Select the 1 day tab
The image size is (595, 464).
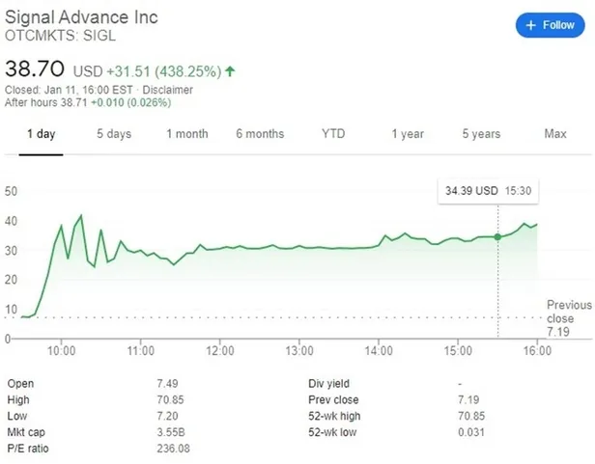point(40,134)
